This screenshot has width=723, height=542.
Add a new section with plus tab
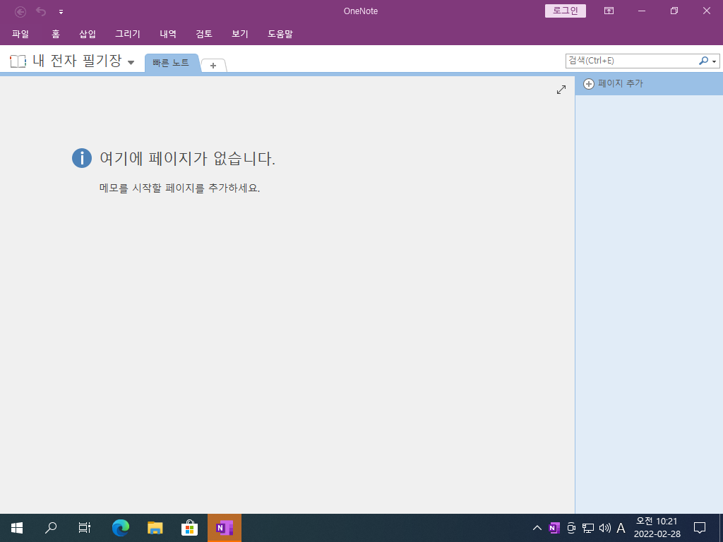[x=213, y=66]
